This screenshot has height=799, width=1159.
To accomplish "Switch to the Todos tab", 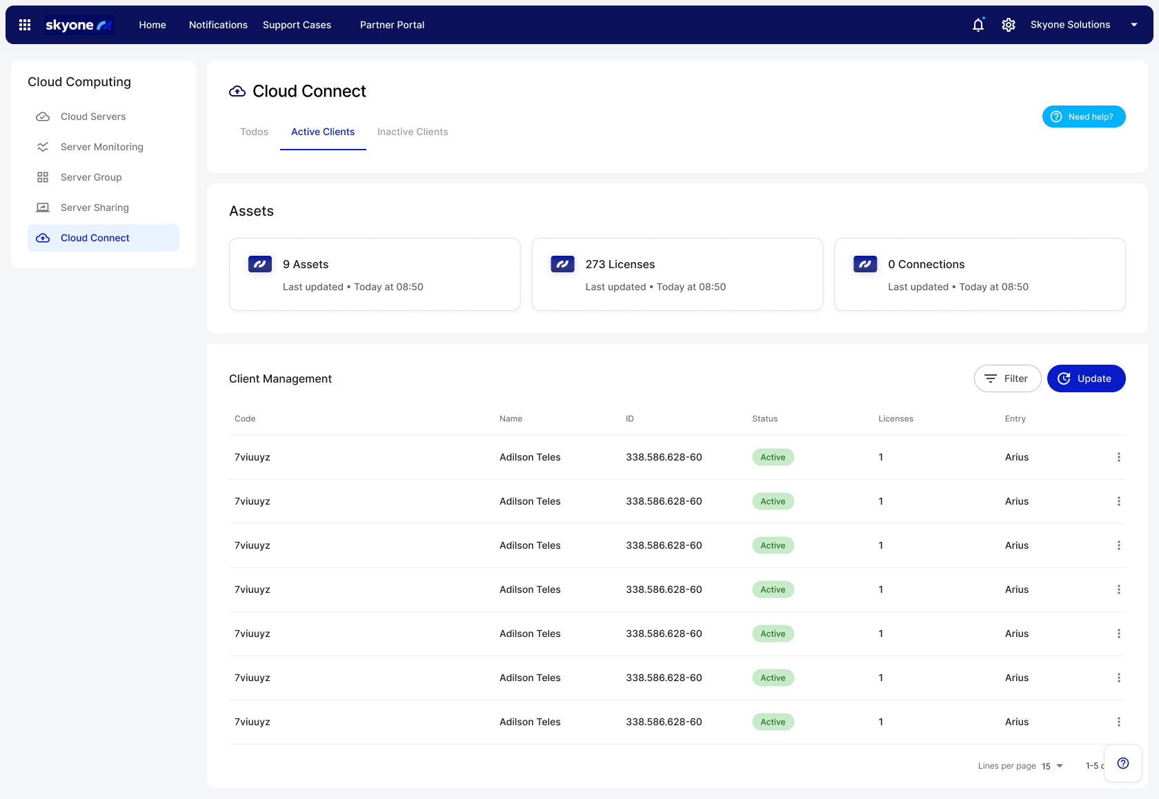I will [254, 132].
